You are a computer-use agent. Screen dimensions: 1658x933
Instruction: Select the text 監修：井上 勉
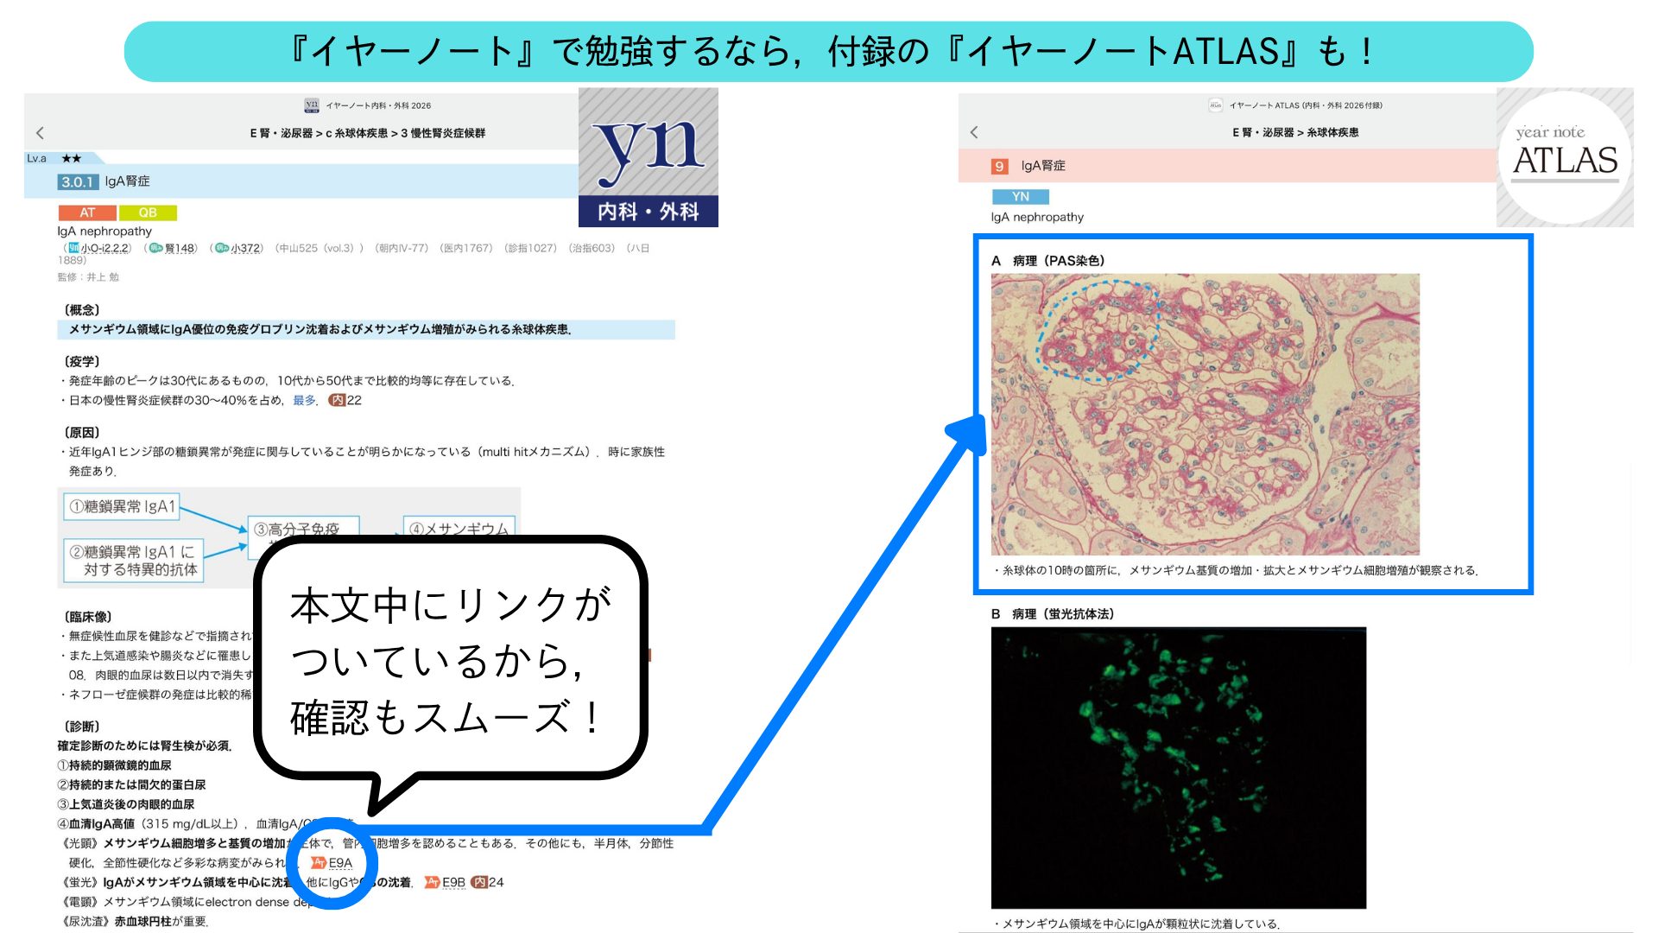point(88,276)
